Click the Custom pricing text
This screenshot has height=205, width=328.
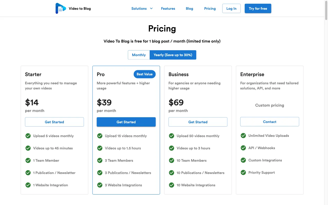[x=270, y=105]
